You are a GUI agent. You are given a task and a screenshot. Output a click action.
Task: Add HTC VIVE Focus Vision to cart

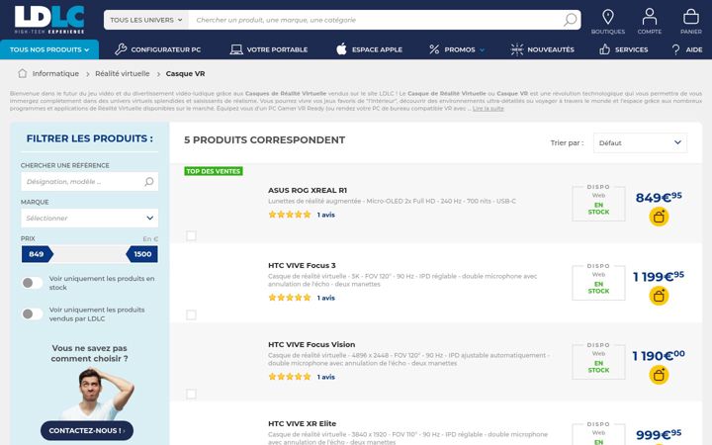click(659, 375)
